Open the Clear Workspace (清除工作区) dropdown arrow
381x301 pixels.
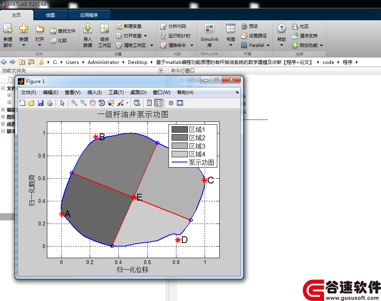[x=152, y=45]
